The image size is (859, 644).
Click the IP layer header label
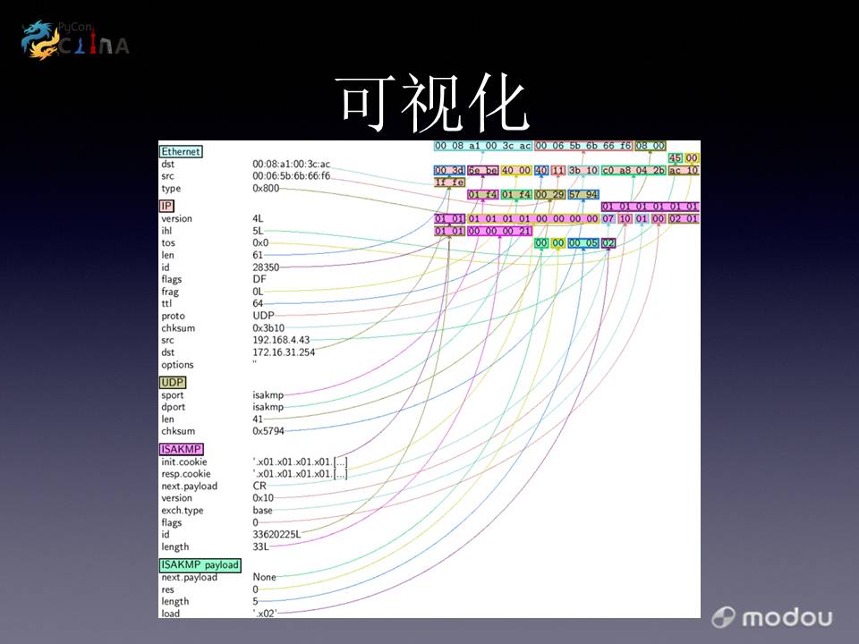[x=166, y=206]
